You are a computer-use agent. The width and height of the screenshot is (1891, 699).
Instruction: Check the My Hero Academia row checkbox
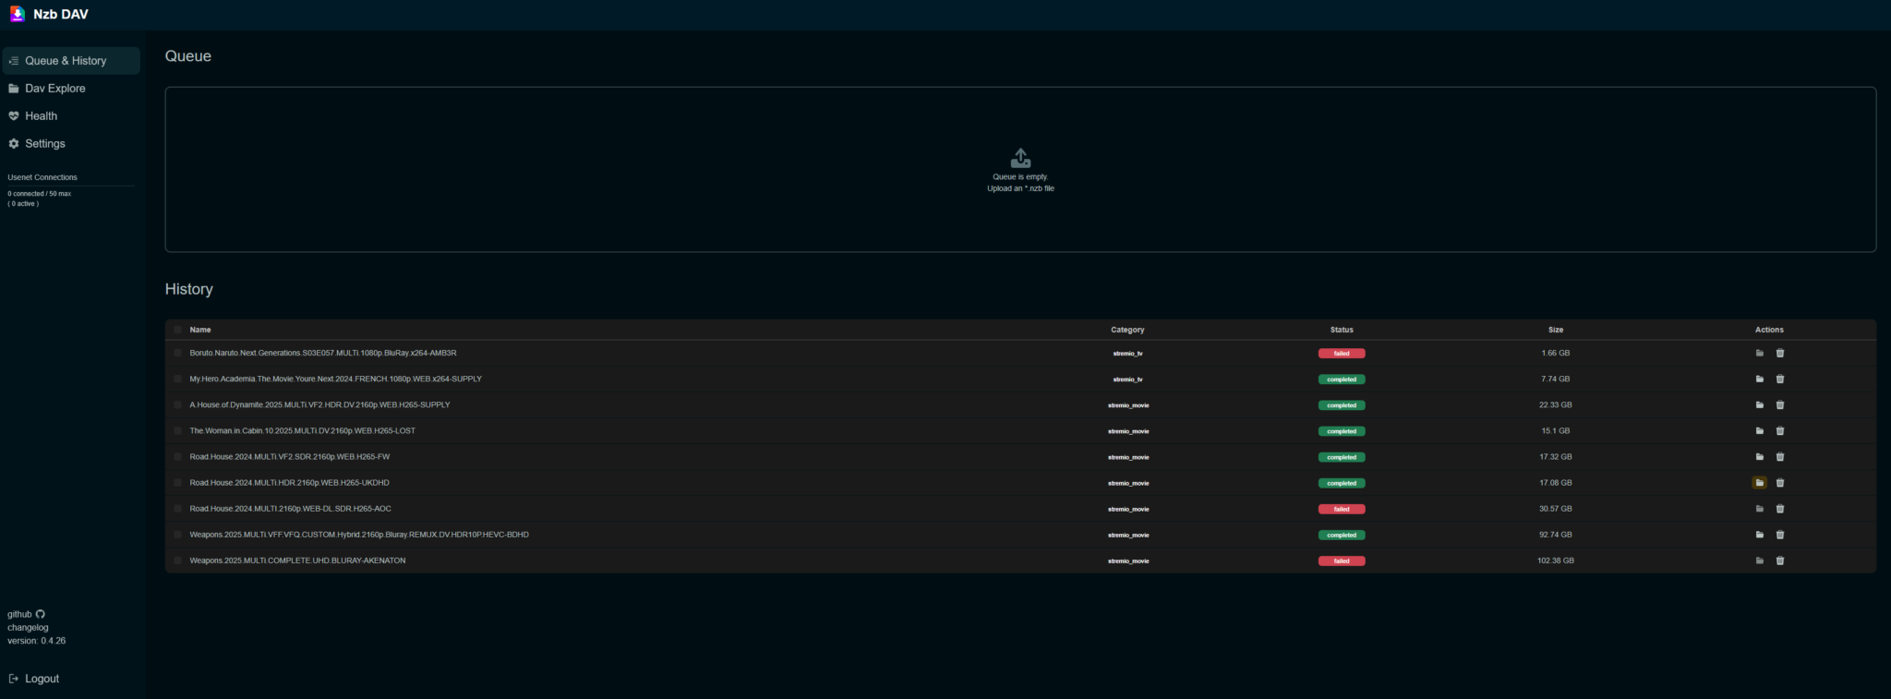[x=177, y=380]
